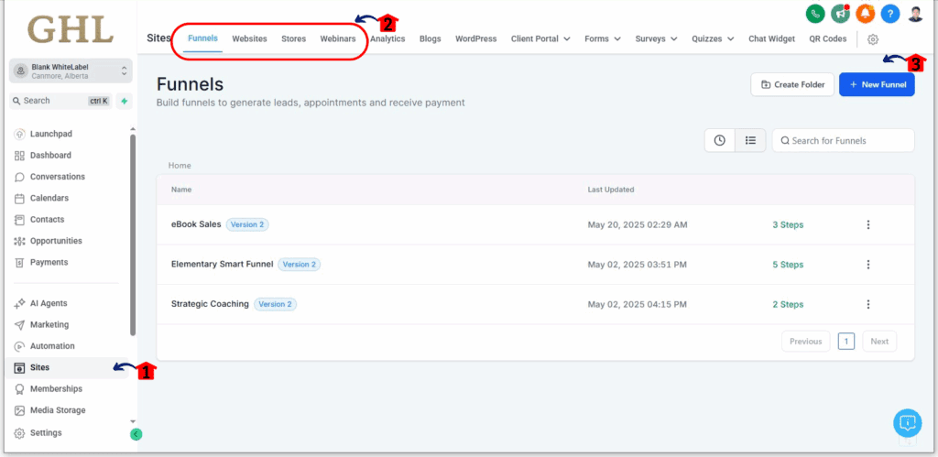Screen dimensions: 938x457
Task: Select Sites in sidebar
Action: click(x=66, y=368)
